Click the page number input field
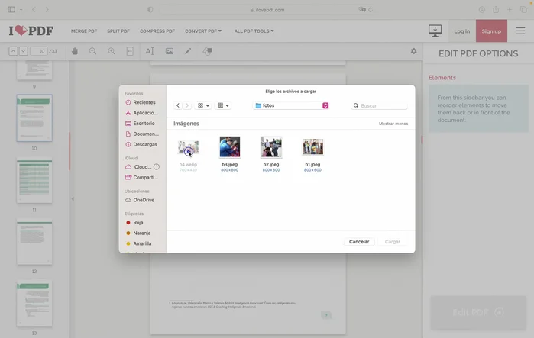This screenshot has height=338, width=534. tap(39, 51)
